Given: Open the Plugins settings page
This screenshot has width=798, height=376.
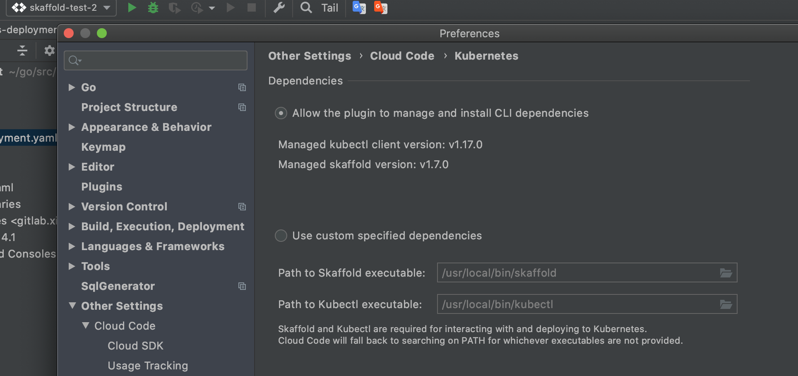Looking at the screenshot, I should click(x=102, y=186).
